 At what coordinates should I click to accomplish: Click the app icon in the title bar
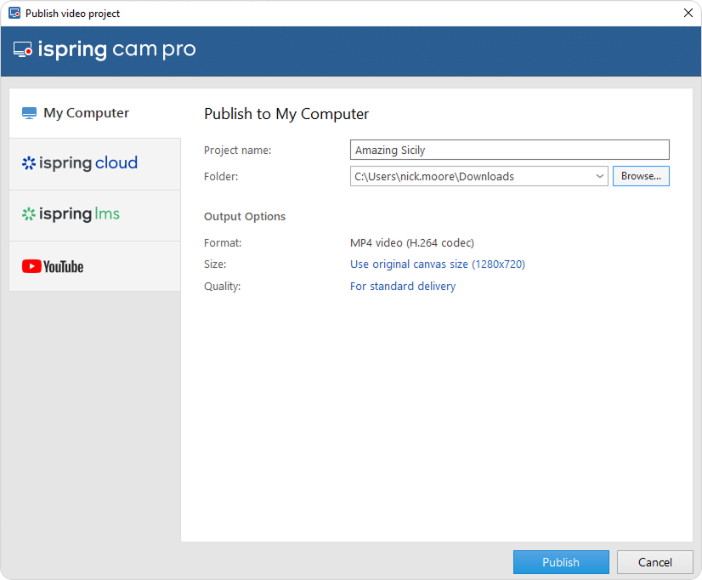(x=14, y=13)
